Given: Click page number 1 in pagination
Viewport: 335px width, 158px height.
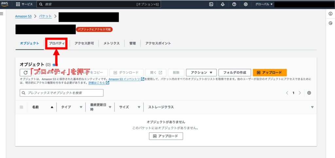Looking at the screenshot, I should 293,93.
